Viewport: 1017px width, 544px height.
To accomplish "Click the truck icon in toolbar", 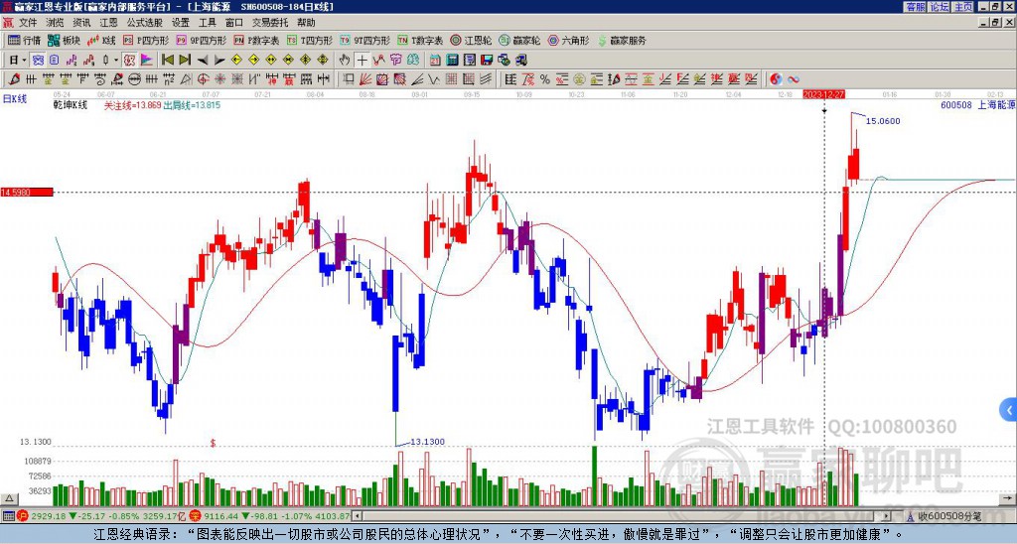I will [520, 60].
